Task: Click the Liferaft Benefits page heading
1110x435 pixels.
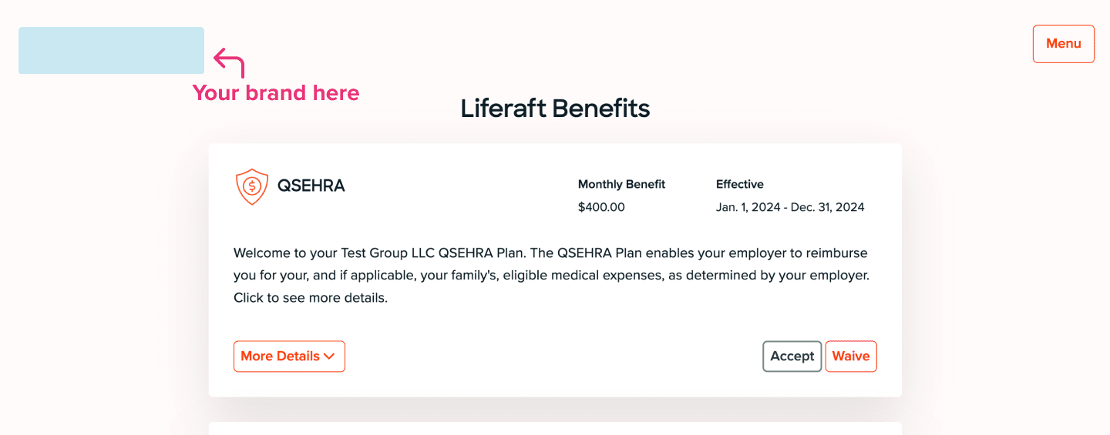Action: 555,109
